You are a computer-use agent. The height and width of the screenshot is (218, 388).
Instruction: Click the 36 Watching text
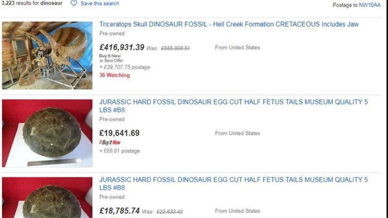(x=115, y=75)
